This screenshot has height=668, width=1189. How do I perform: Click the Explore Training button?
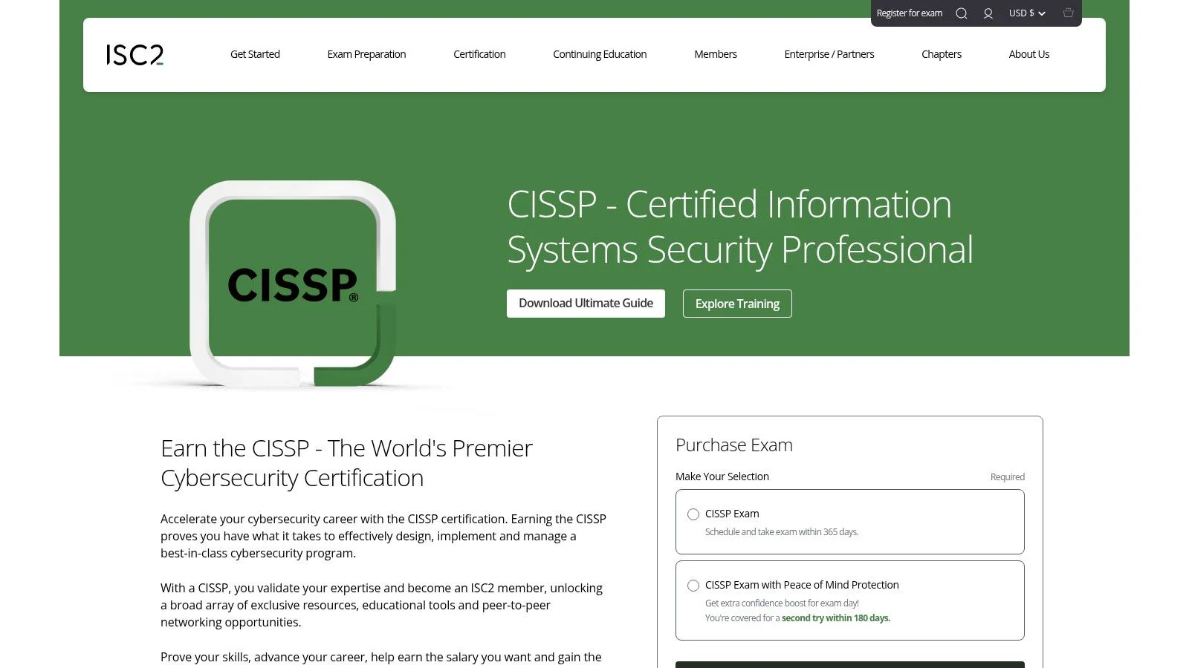pyautogui.click(x=737, y=304)
